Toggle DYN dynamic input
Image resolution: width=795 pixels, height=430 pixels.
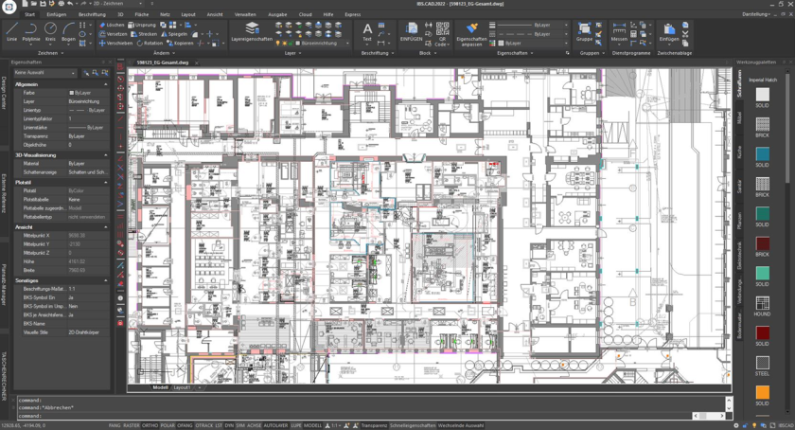click(229, 425)
